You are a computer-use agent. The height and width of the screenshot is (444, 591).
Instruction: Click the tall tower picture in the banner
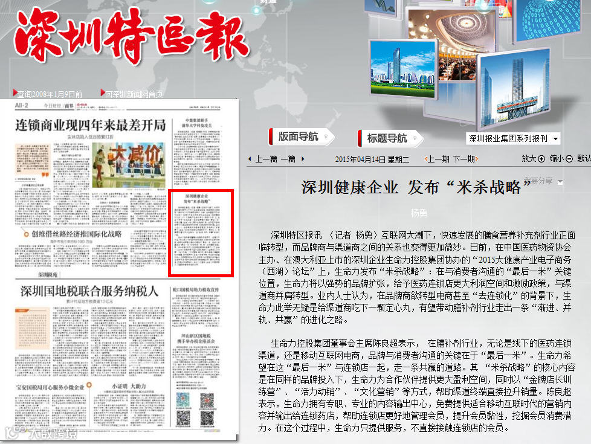[x=514, y=89]
